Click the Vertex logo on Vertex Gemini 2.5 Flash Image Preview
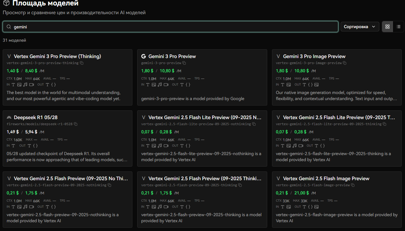Screen dimensions: 405x231 pos(278,178)
